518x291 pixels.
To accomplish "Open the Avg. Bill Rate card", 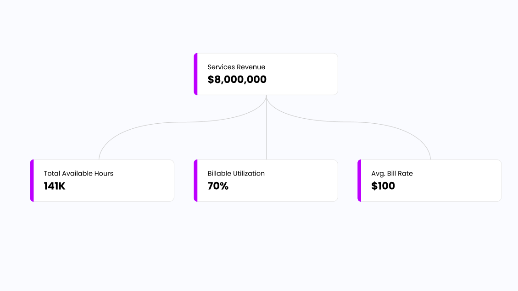I will pos(429,181).
